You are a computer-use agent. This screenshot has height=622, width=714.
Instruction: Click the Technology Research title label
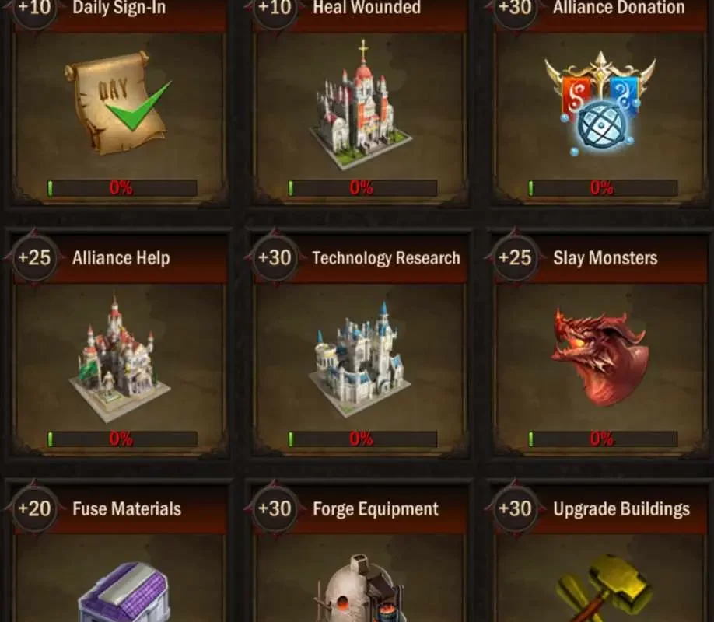[x=386, y=258]
